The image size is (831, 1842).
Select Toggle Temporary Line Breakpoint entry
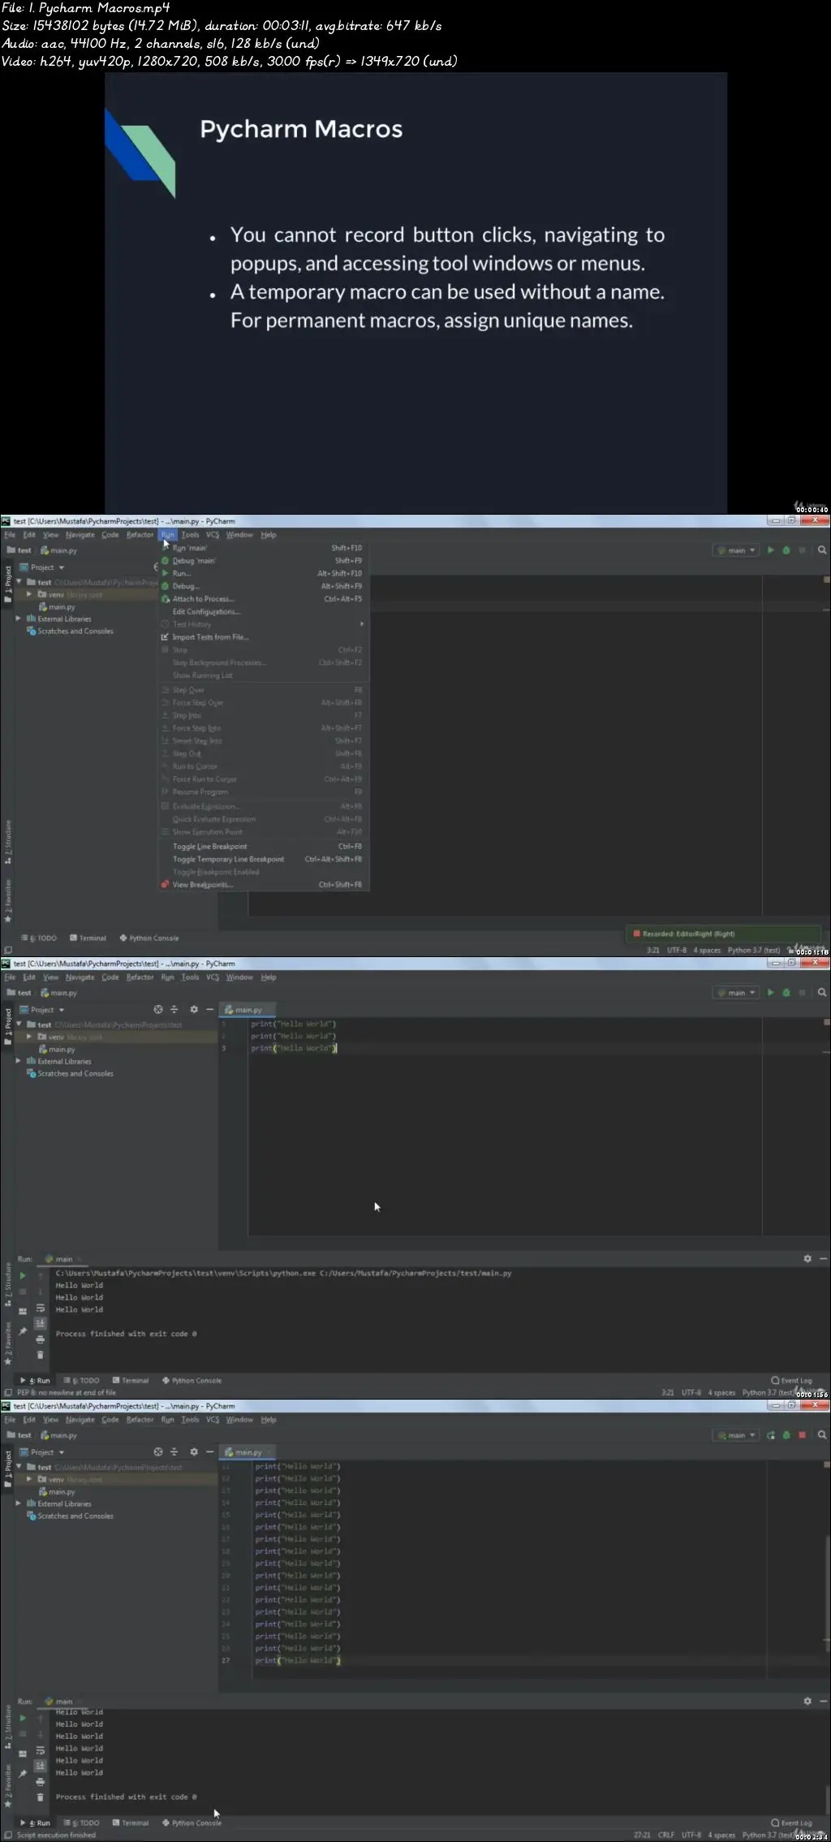[228, 860]
